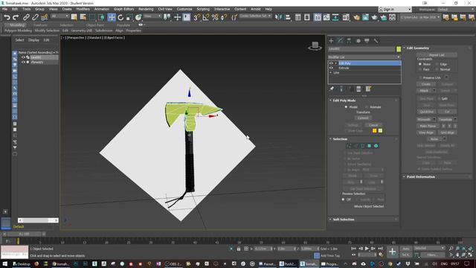Activate the Select and Rotate tool
This screenshot has width=476, height=268.
click(120, 17)
